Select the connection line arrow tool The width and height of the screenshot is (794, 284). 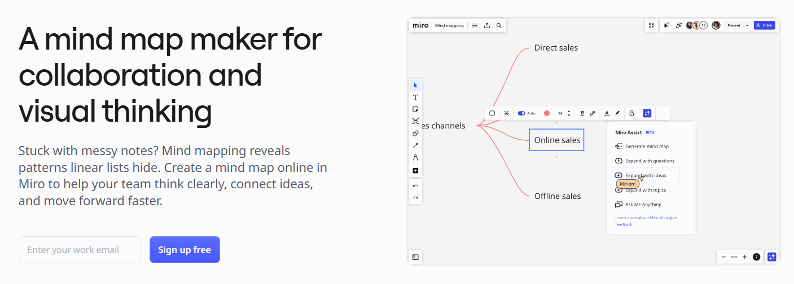click(x=415, y=145)
